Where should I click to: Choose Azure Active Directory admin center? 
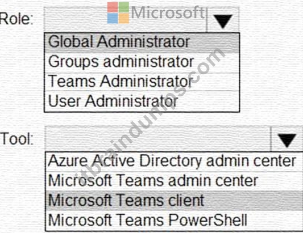(175, 162)
